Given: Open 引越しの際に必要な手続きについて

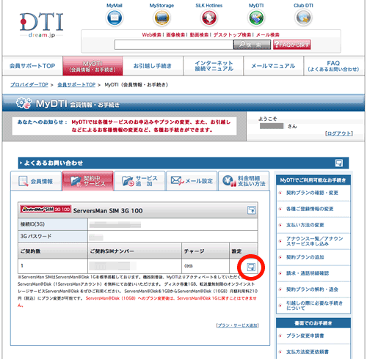Looking at the screenshot, I should point(313,306).
